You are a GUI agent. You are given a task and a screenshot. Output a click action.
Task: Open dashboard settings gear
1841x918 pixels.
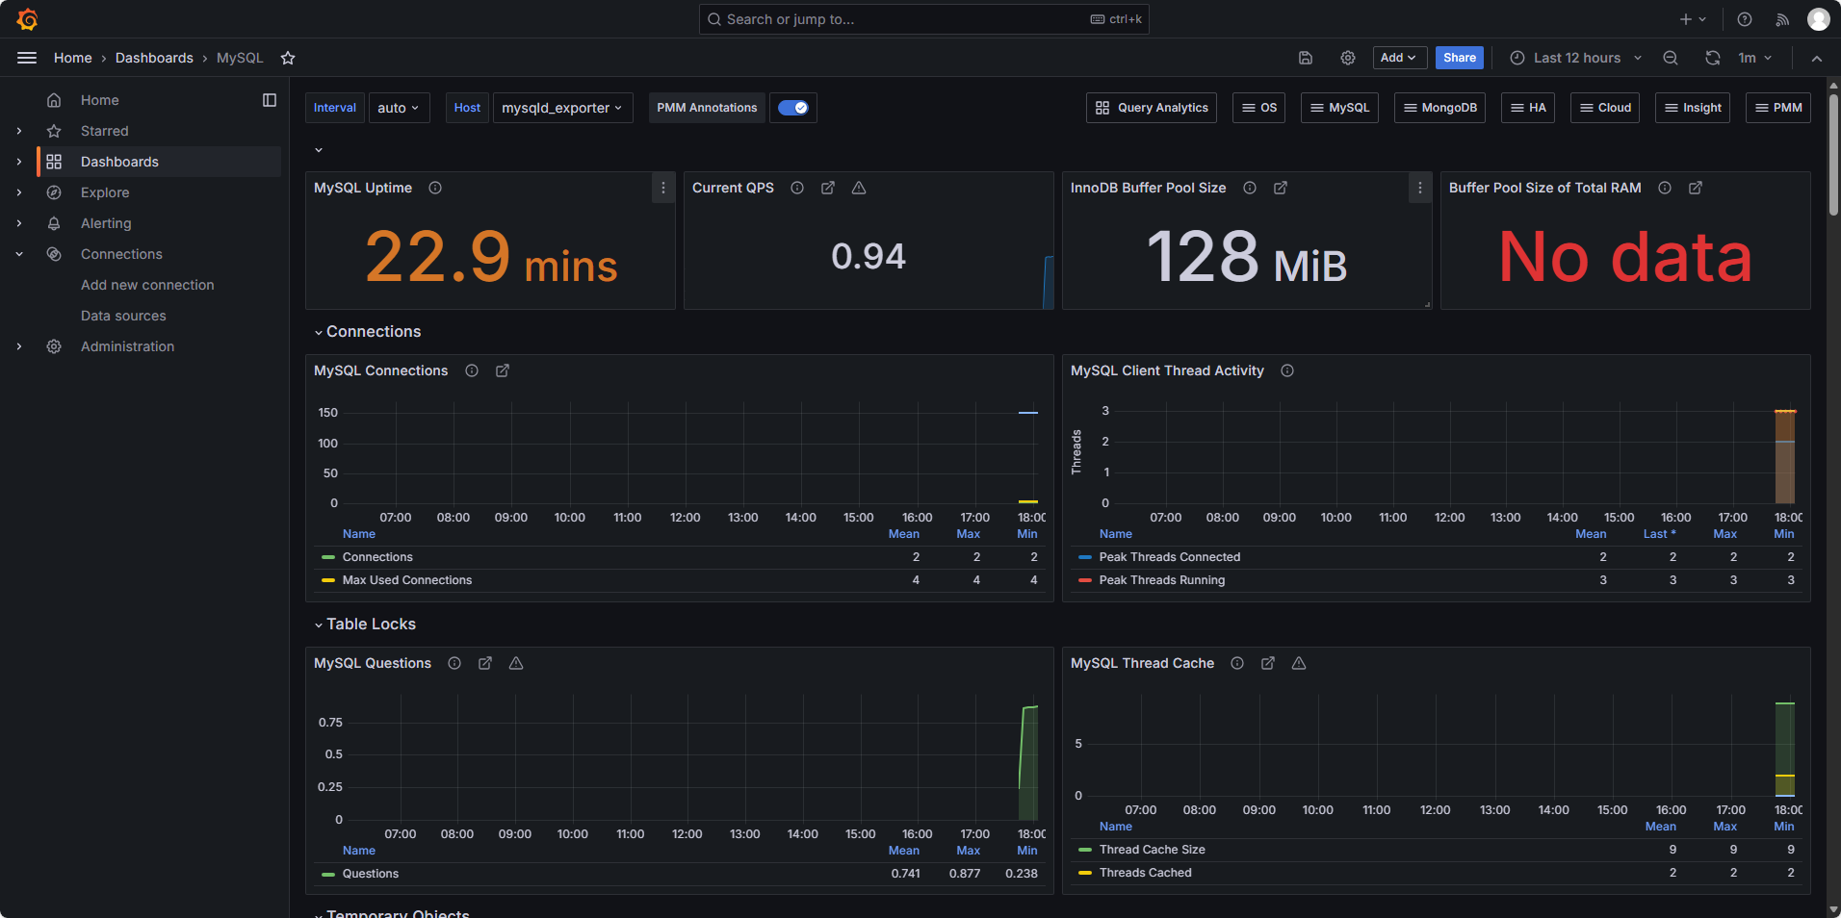(x=1348, y=58)
